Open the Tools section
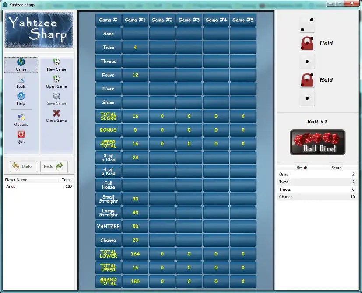 point(21,82)
